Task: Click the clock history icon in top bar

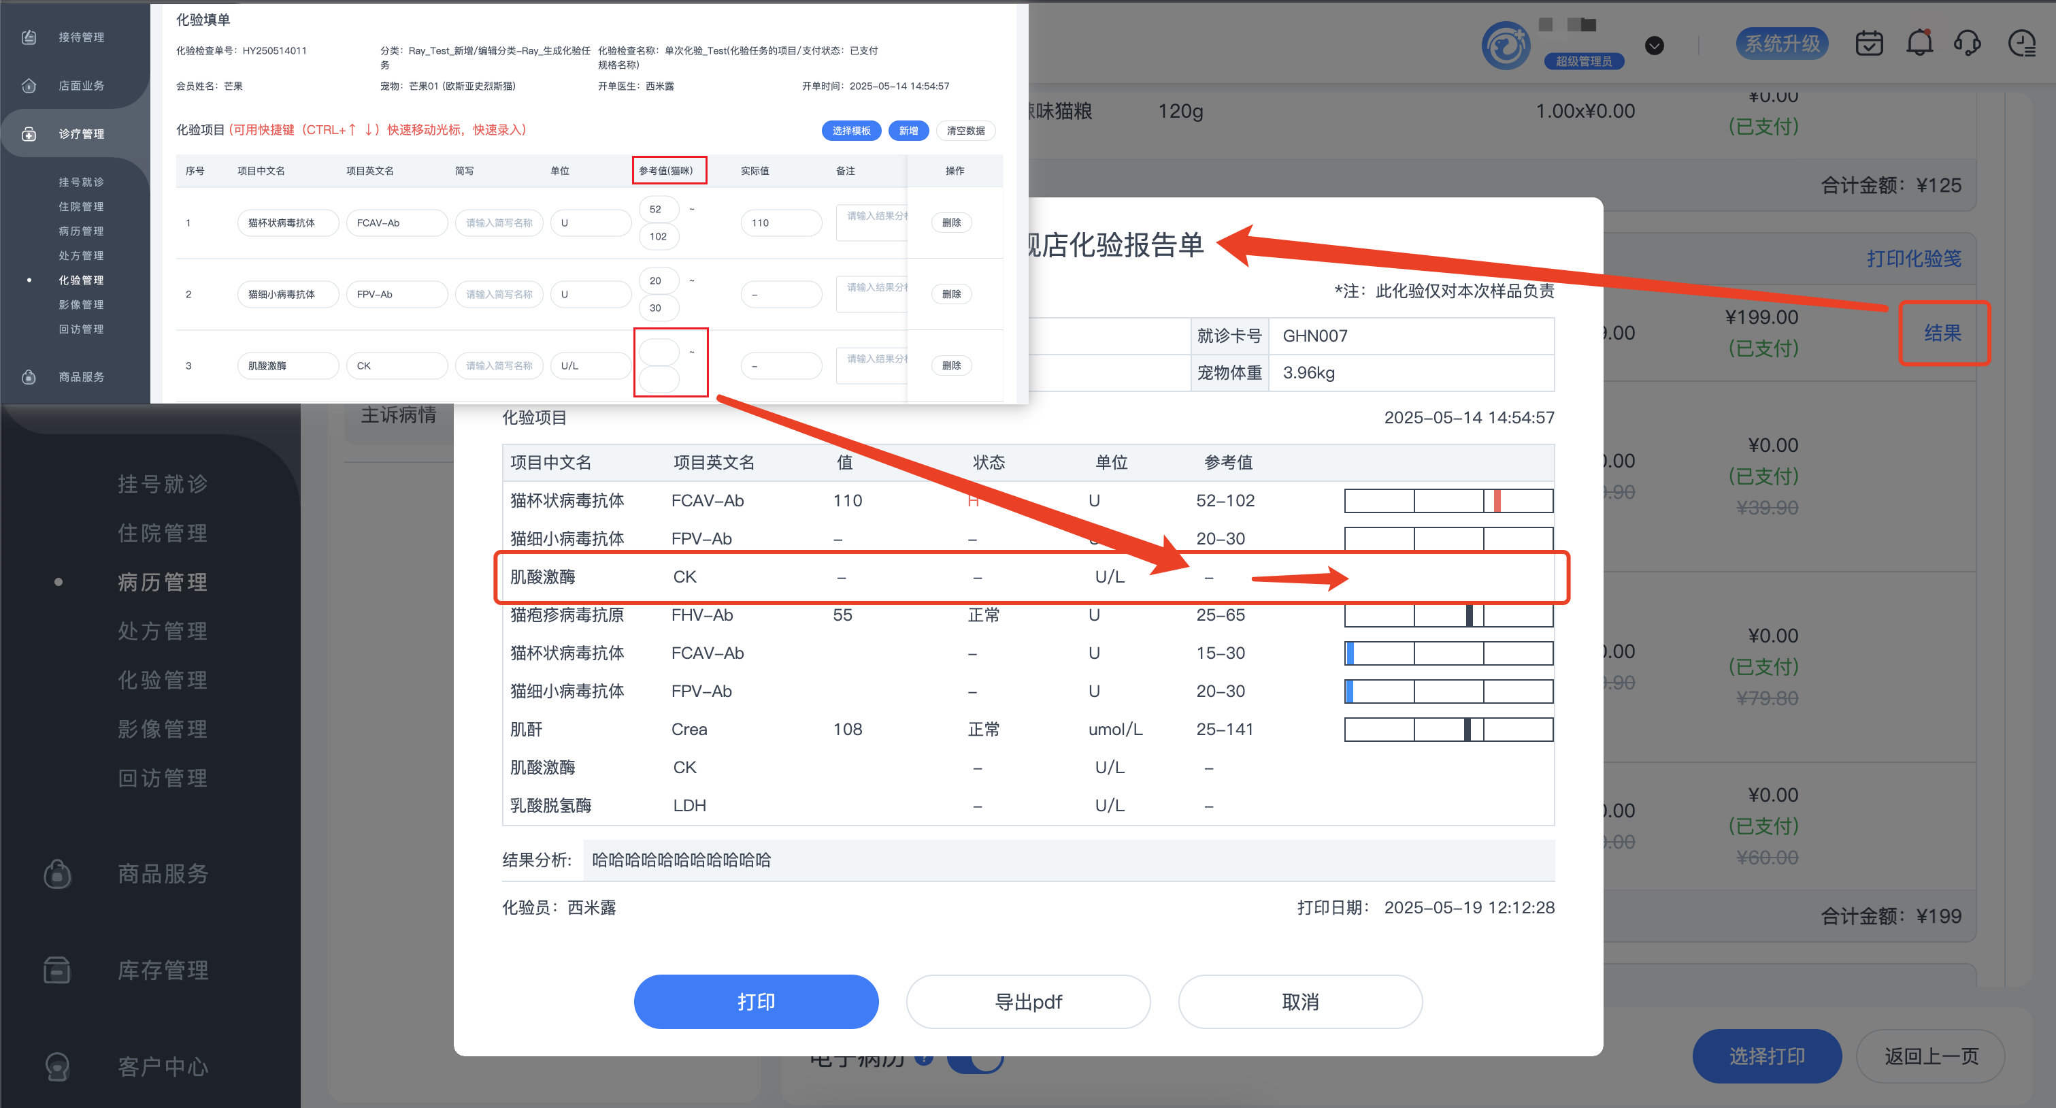Action: point(2022,43)
